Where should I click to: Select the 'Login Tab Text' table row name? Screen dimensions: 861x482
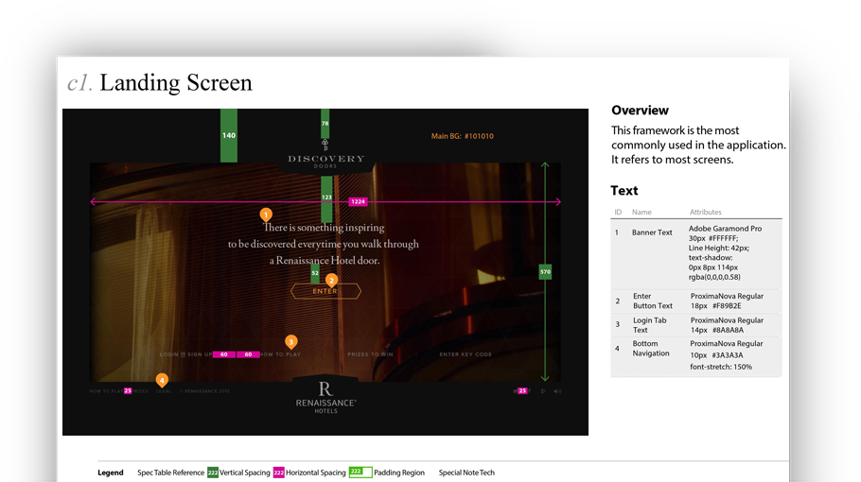coord(649,325)
